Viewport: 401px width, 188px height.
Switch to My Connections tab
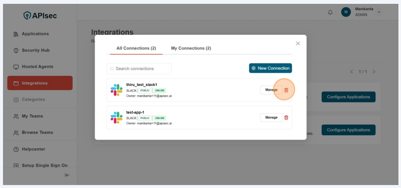click(x=191, y=48)
